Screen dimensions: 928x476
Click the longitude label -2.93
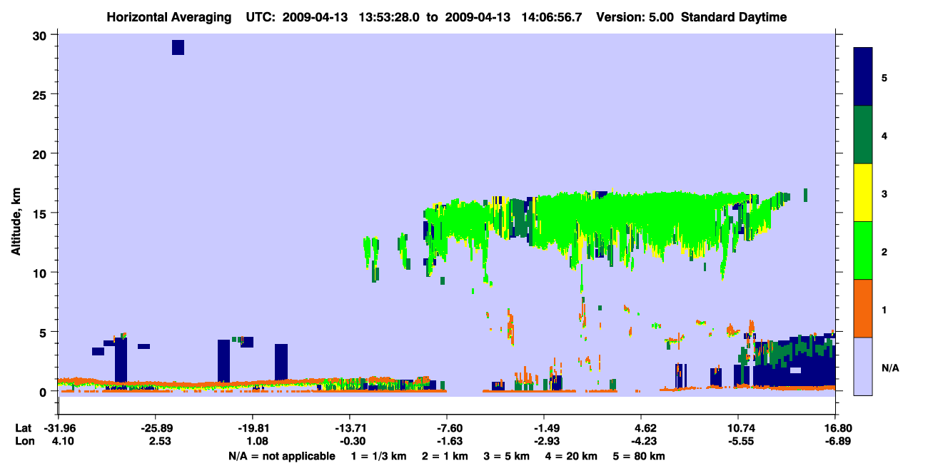coord(544,441)
